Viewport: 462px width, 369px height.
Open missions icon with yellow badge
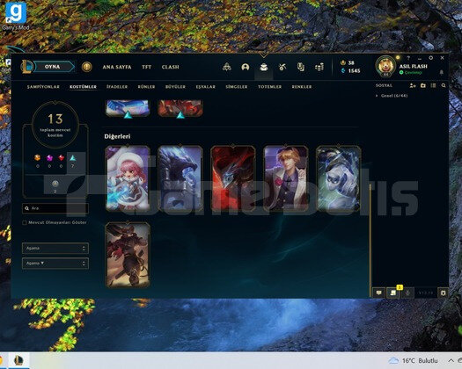[392, 293]
